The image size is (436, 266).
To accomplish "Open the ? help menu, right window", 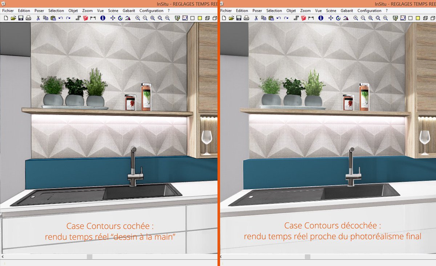I will 387,11.
